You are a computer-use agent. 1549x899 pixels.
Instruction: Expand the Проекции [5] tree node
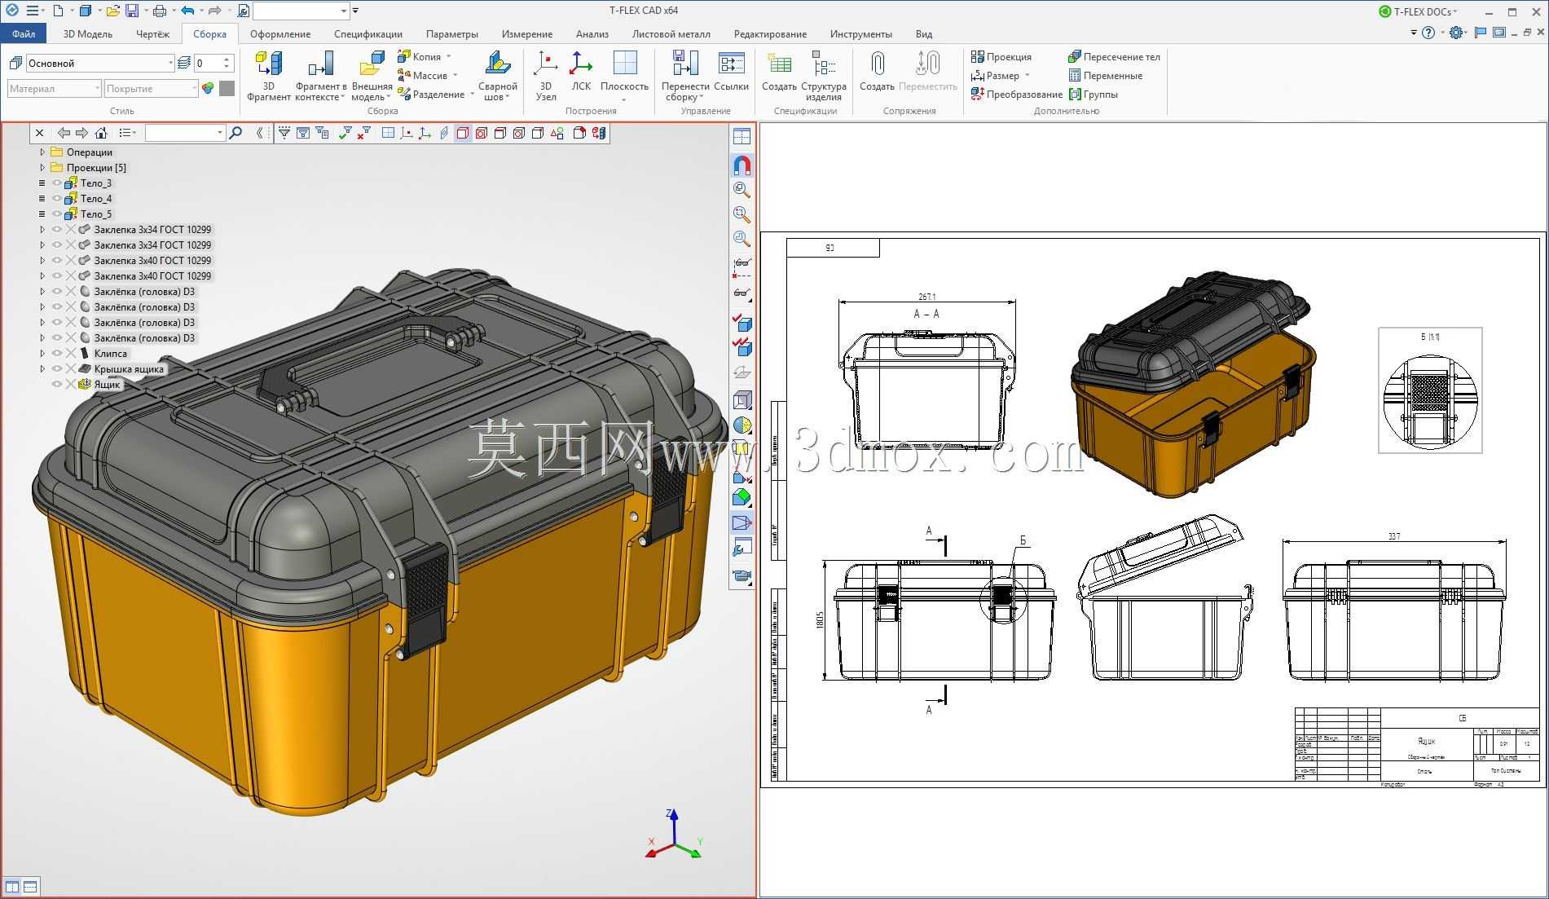coord(42,168)
